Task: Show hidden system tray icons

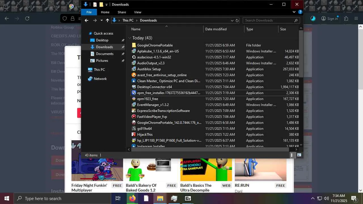Action: pos(313,198)
